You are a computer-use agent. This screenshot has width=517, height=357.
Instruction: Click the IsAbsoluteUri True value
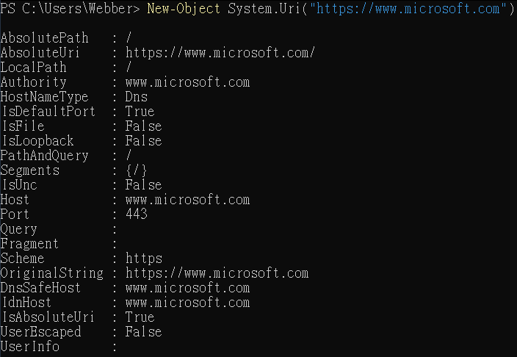[x=140, y=317]
